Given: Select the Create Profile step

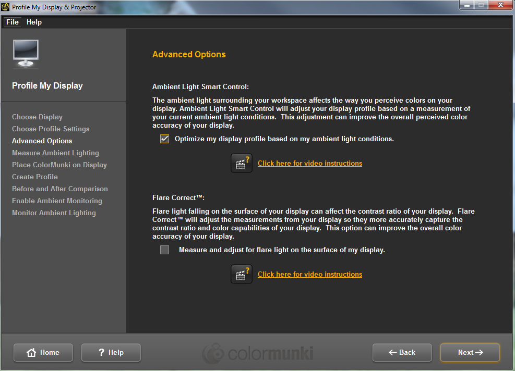Looking at the screenshot, I should click(x=35, y=177).
